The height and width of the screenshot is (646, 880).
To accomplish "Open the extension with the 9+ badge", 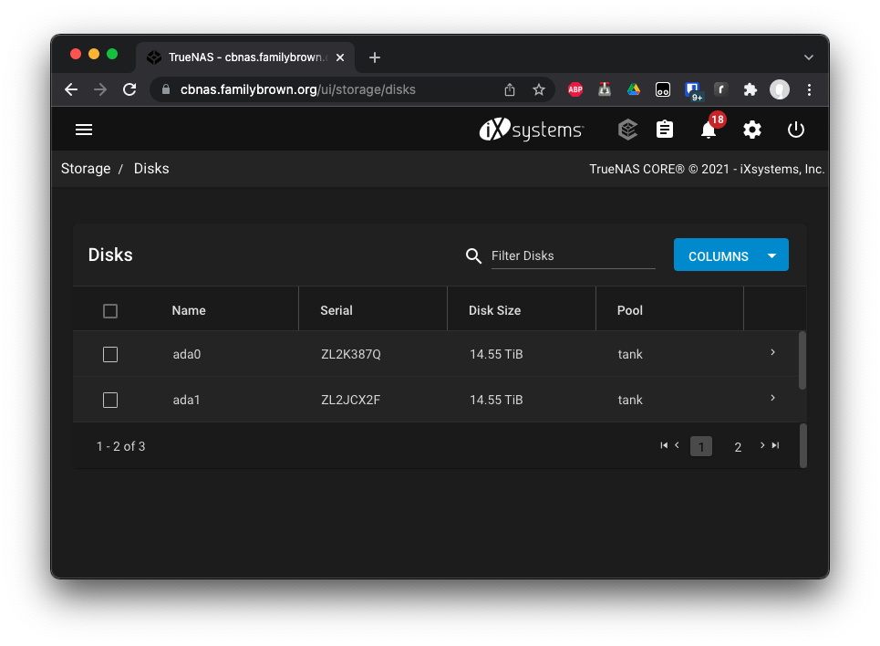I will (693, 91).
